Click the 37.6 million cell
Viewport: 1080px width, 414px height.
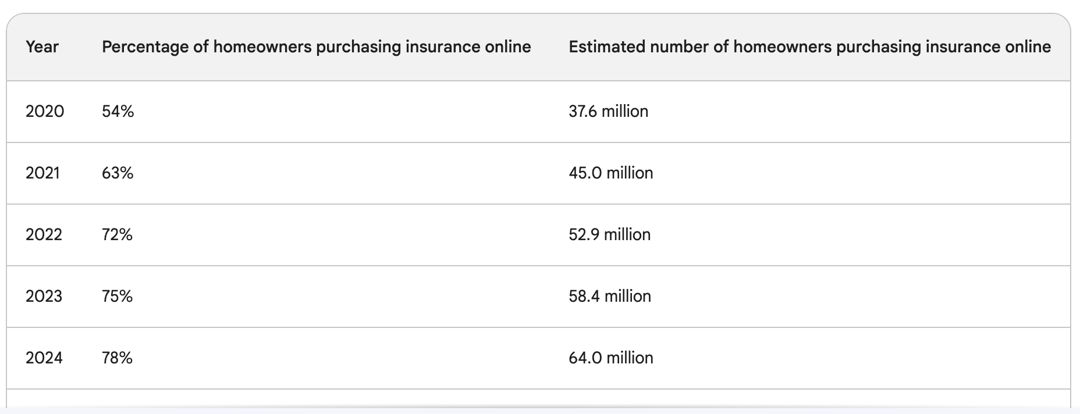pos(608,112)
